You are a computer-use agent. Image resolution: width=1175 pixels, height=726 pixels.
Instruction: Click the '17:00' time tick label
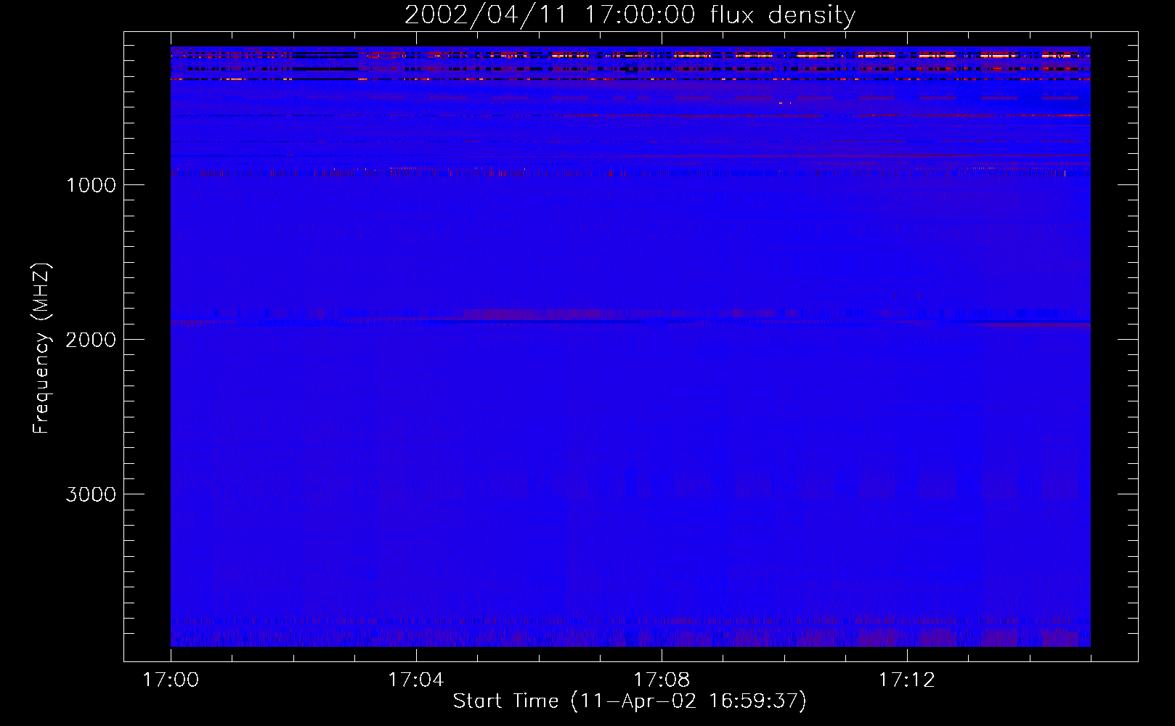click(x=171, y=680)
